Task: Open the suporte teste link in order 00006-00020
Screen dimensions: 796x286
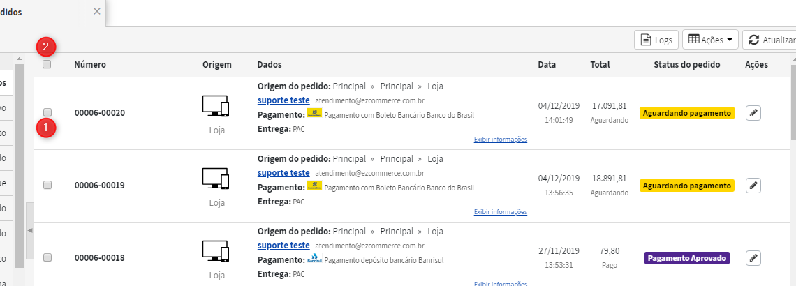Action: point(283,101)
